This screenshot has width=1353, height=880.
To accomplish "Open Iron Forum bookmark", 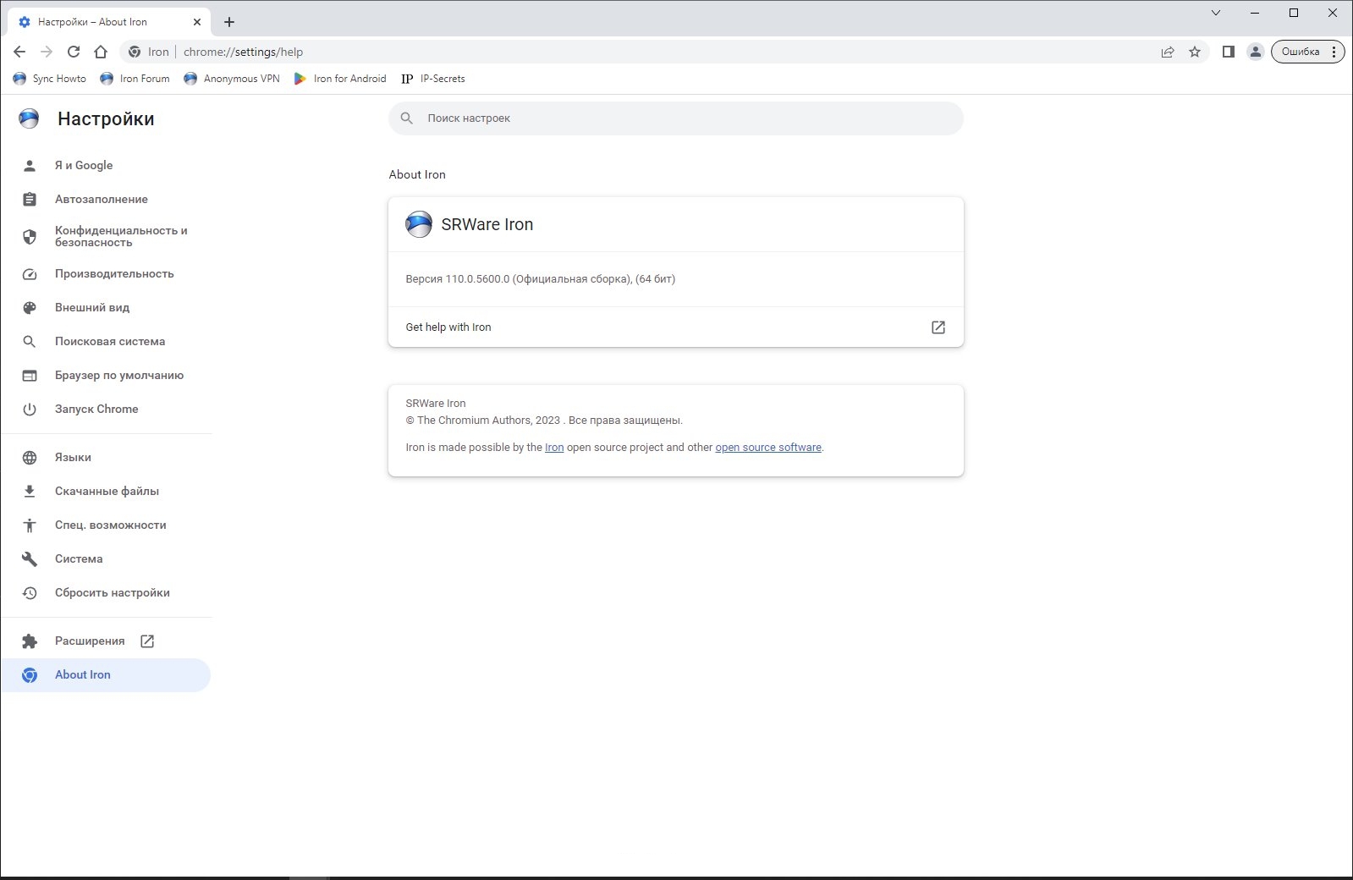I will point(135,79).
